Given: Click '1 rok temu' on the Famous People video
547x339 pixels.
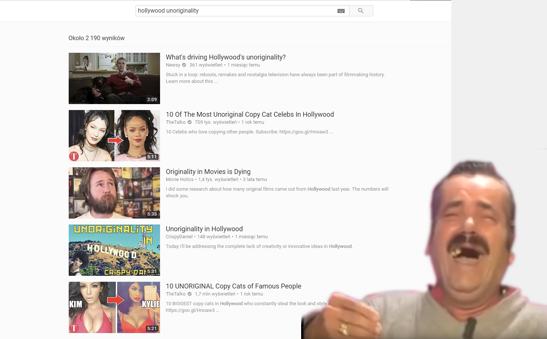Looking at the screenshot, I should 251,294.
